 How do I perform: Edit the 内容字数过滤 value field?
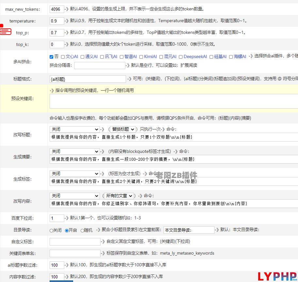(57, 277)
